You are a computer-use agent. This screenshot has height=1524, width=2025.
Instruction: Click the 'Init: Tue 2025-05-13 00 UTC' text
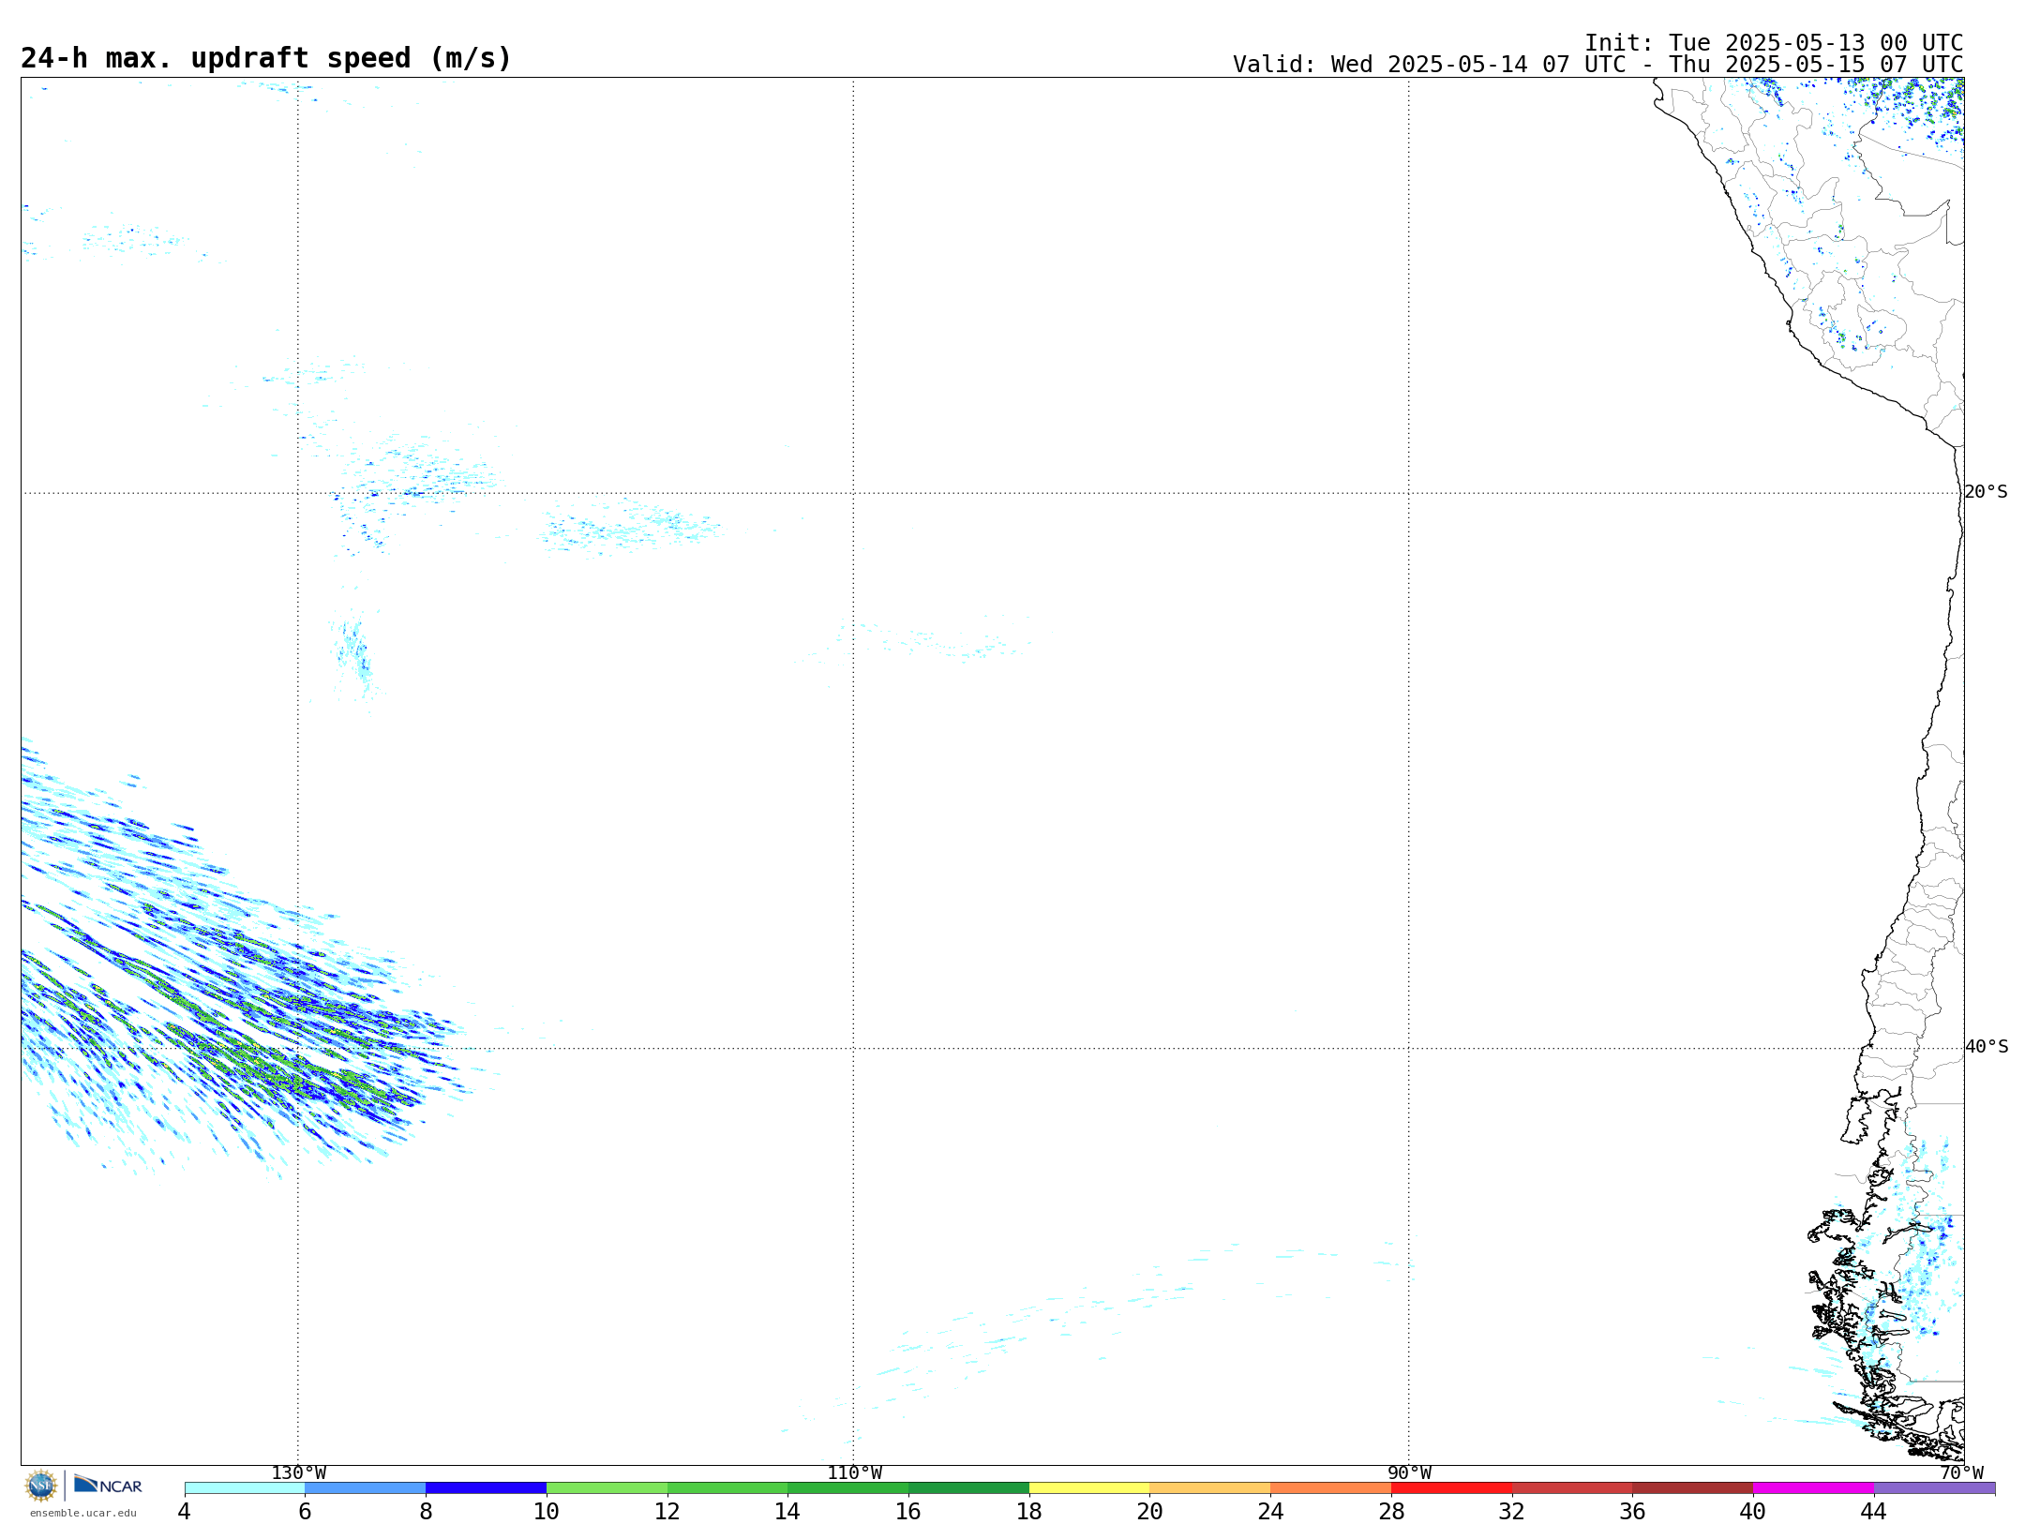(1774, 43)
